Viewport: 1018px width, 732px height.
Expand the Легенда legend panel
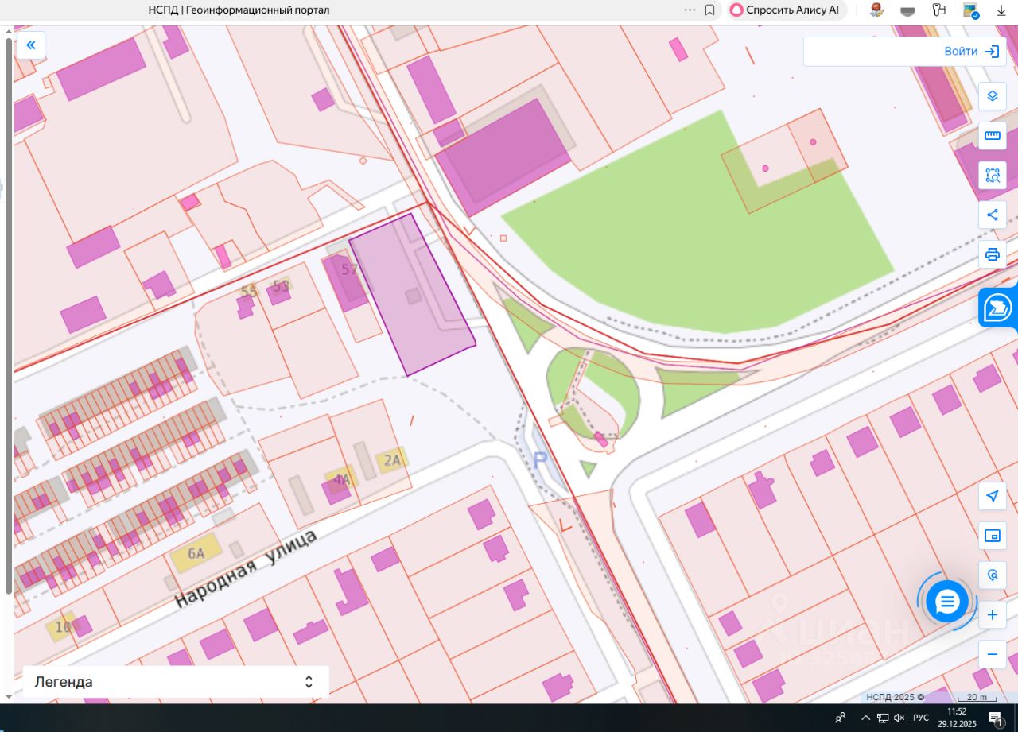pos(176,682)
